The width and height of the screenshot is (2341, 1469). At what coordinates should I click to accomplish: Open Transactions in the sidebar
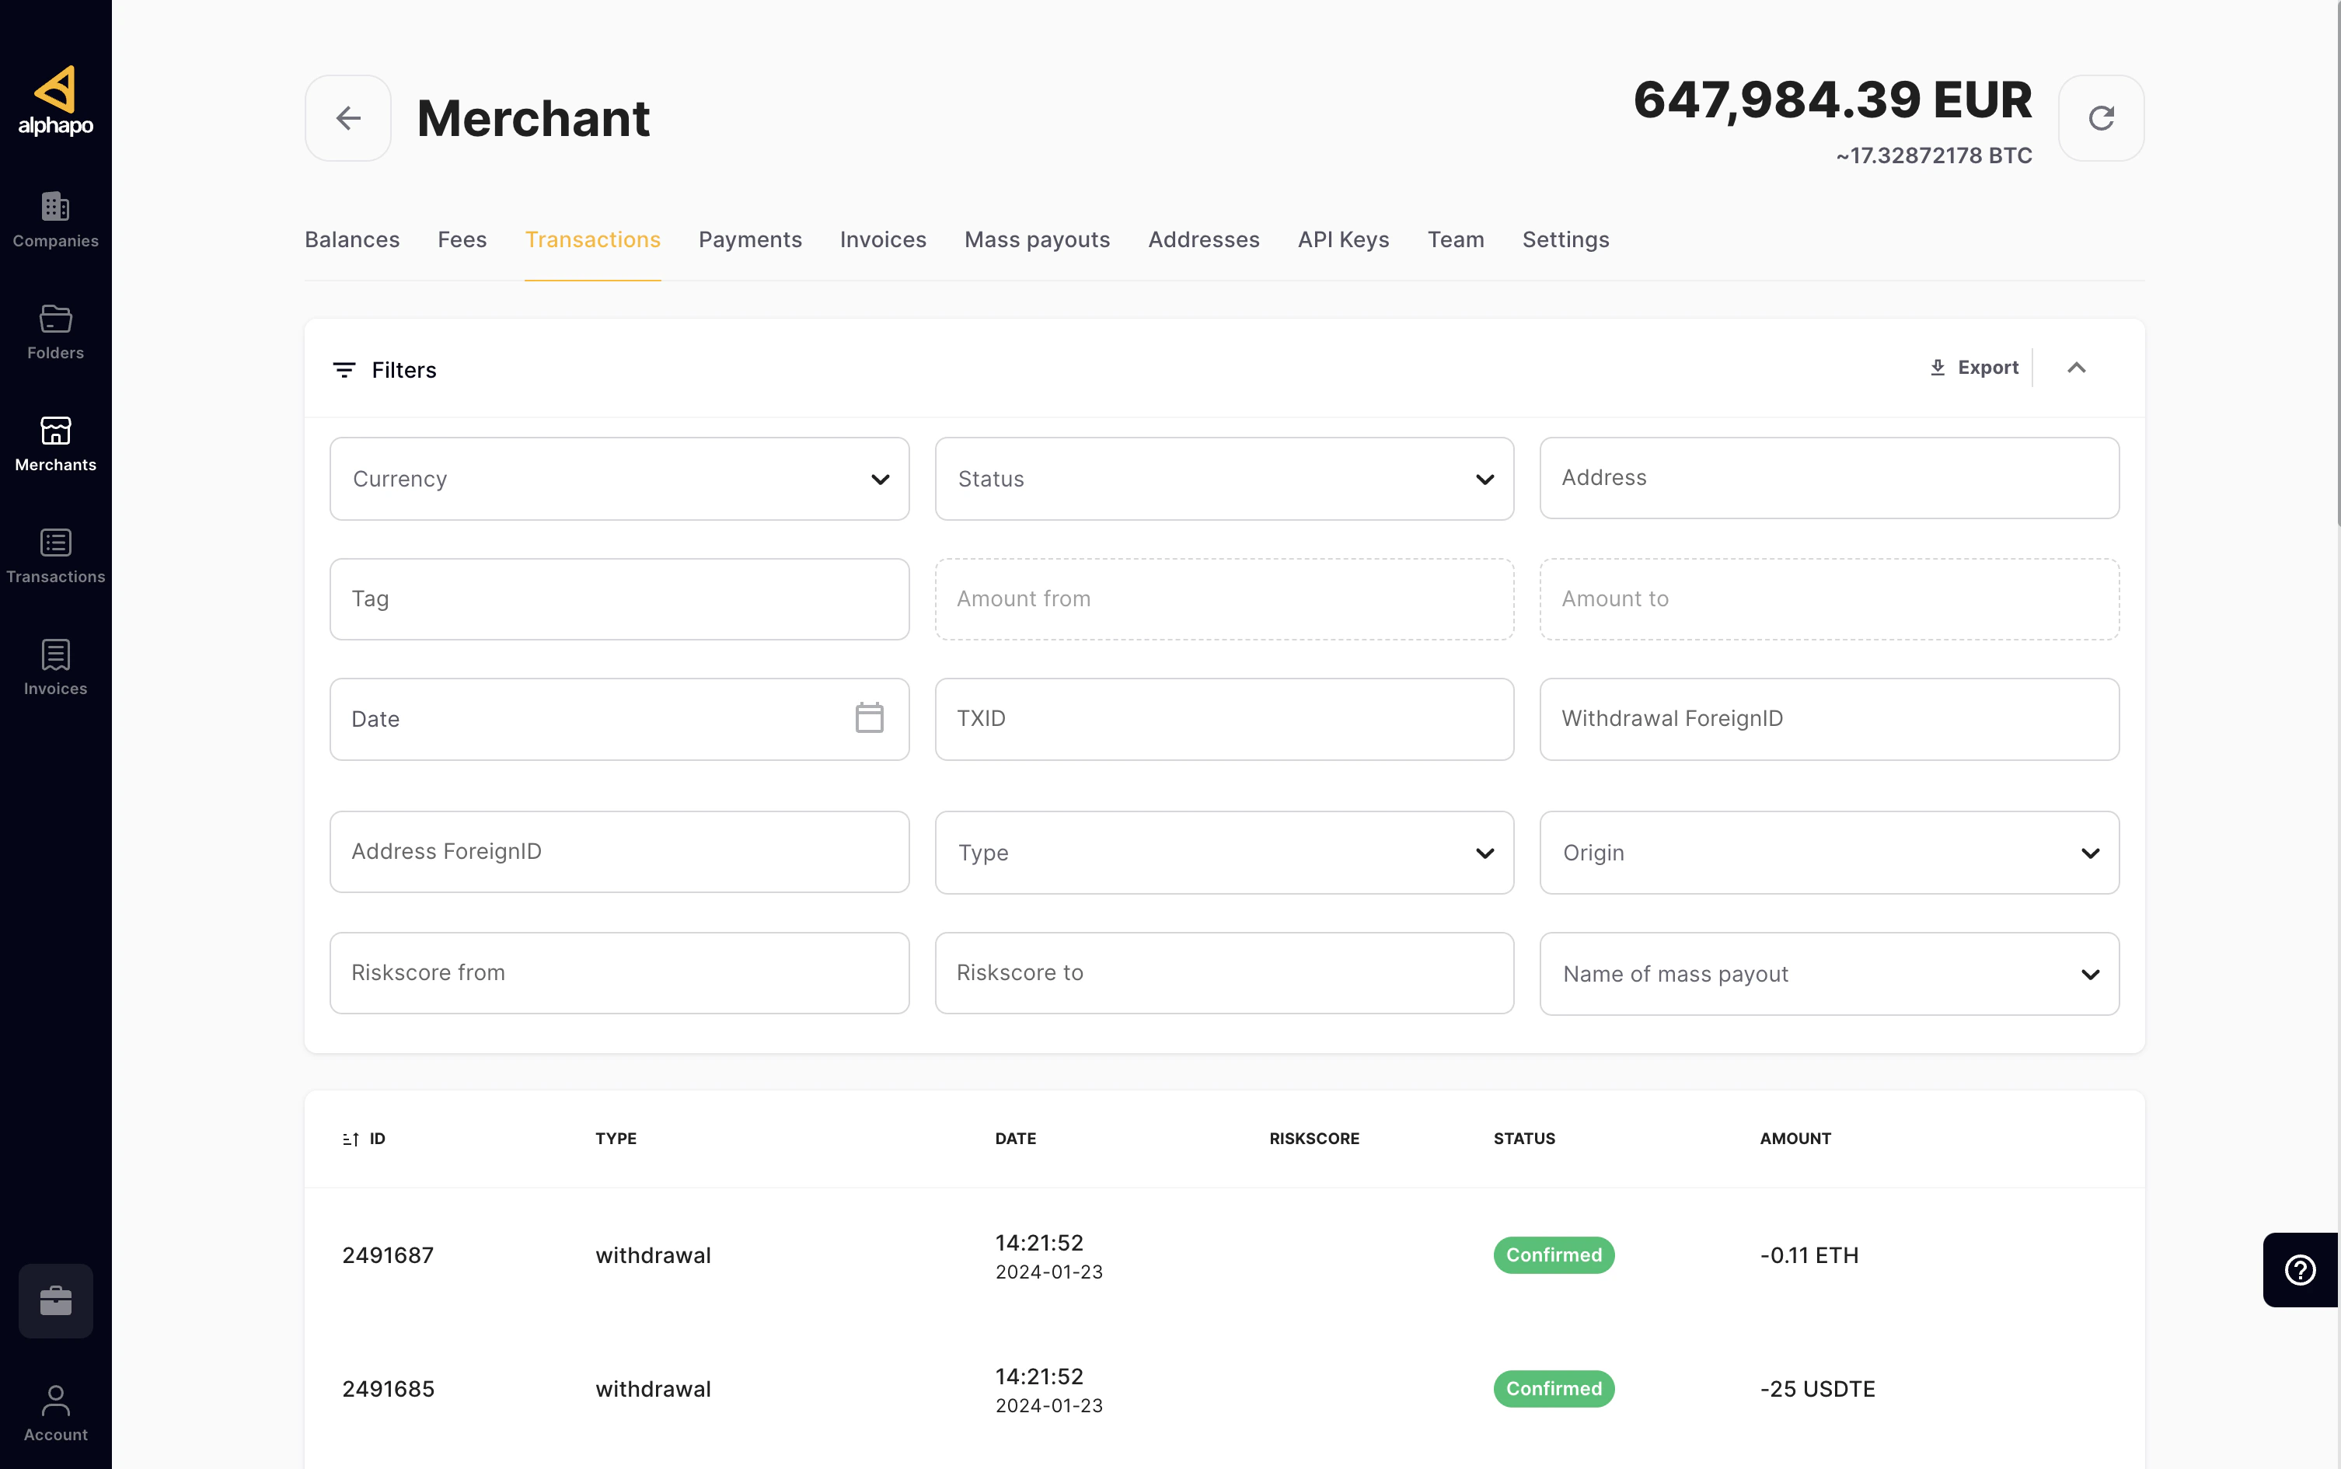click(55, 557)
